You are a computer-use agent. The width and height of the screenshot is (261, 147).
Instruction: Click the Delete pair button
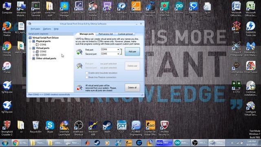point(132,66)
